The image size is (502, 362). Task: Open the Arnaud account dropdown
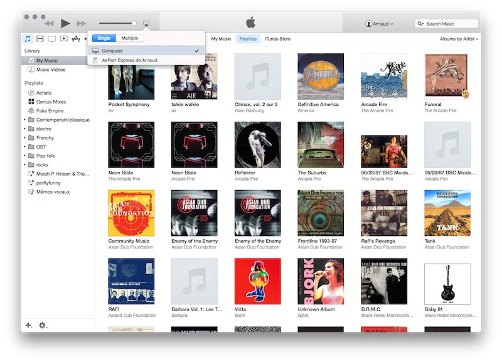click(379, 24)
